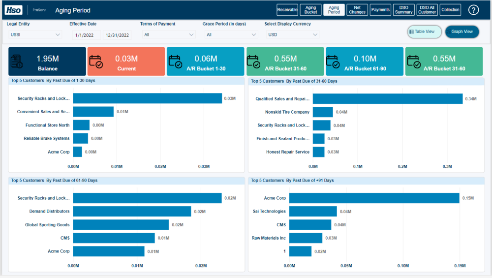Click Security Racks bar in 1-30 Days chart

pyautogui.click(x=148, y=98)
